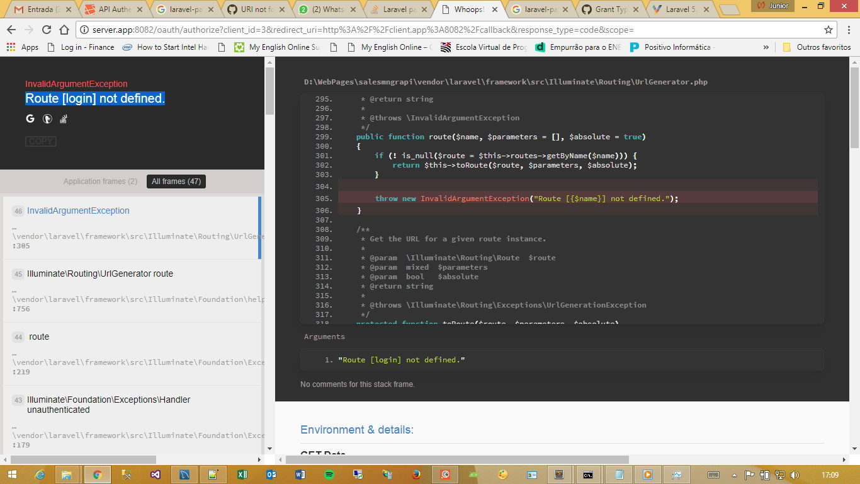860x484 pixels.
Task: Open the Chrome menu (three dots)
Action: click(x=849, y=30)
